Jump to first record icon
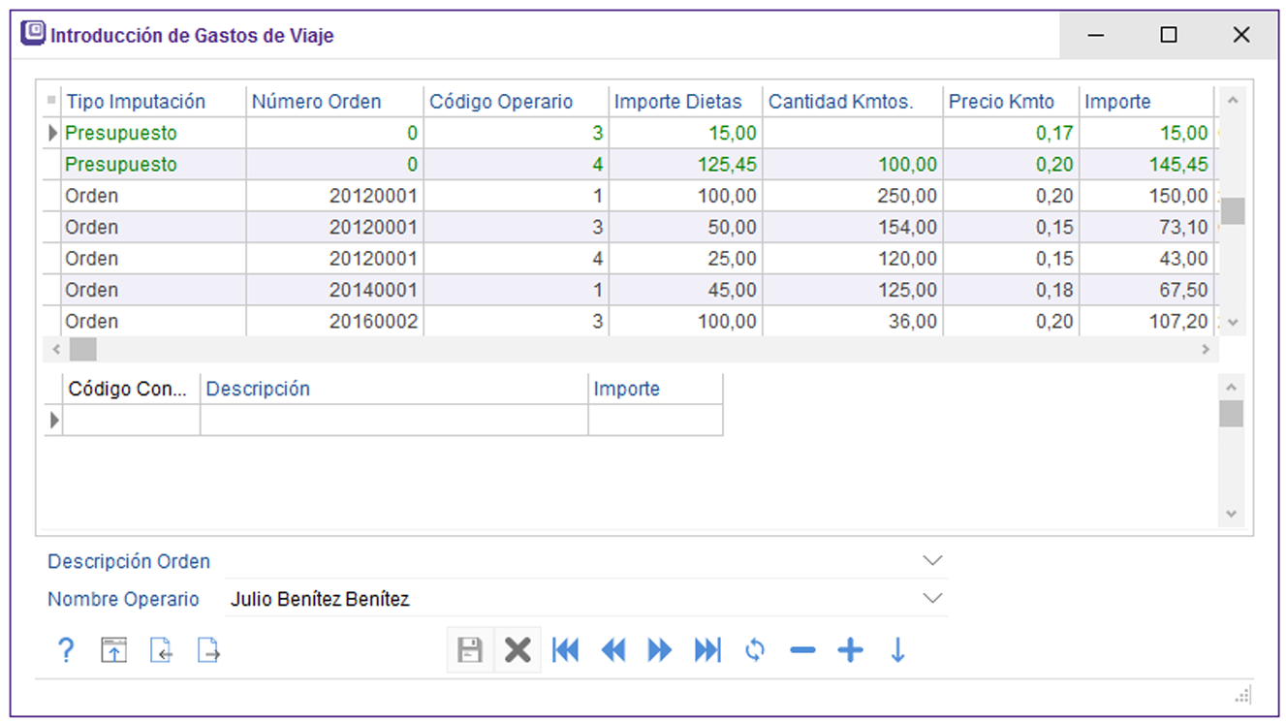The image size is (1286, 722). tap(565, 650)
